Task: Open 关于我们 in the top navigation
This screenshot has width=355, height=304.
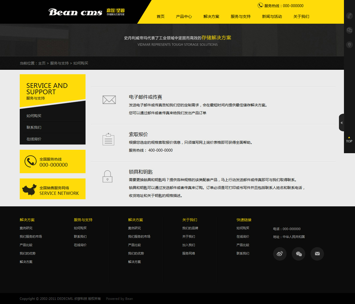Action: 301,17
